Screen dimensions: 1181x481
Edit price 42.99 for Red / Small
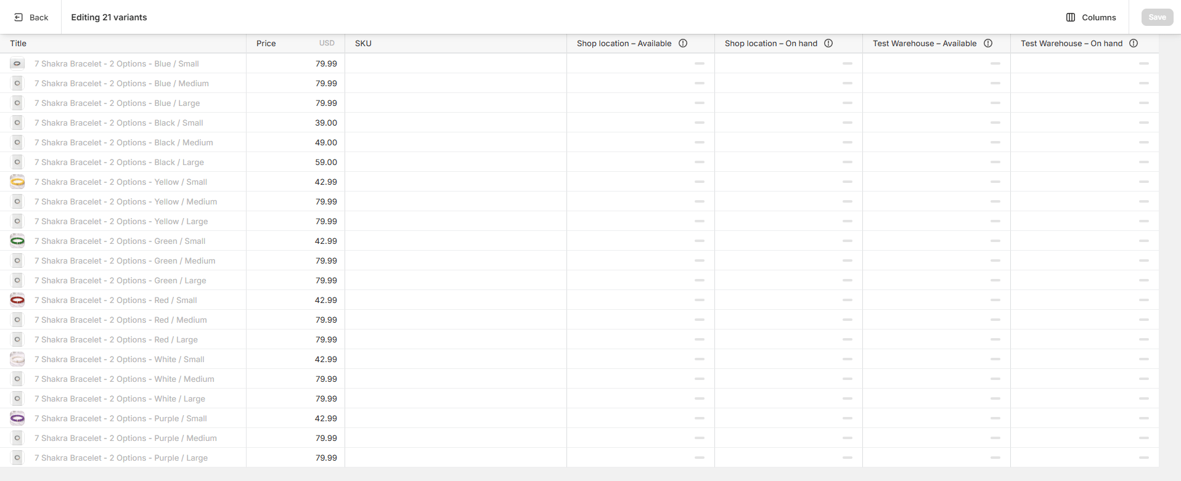296,300
